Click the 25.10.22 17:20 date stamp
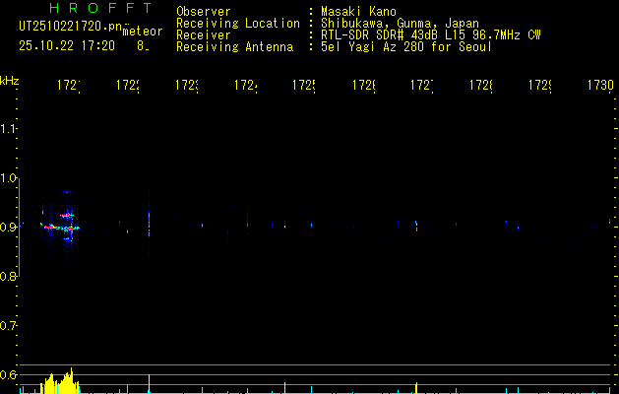Image resolution: width=619 pixels, height=394 pixels. (x=67, y=46)
